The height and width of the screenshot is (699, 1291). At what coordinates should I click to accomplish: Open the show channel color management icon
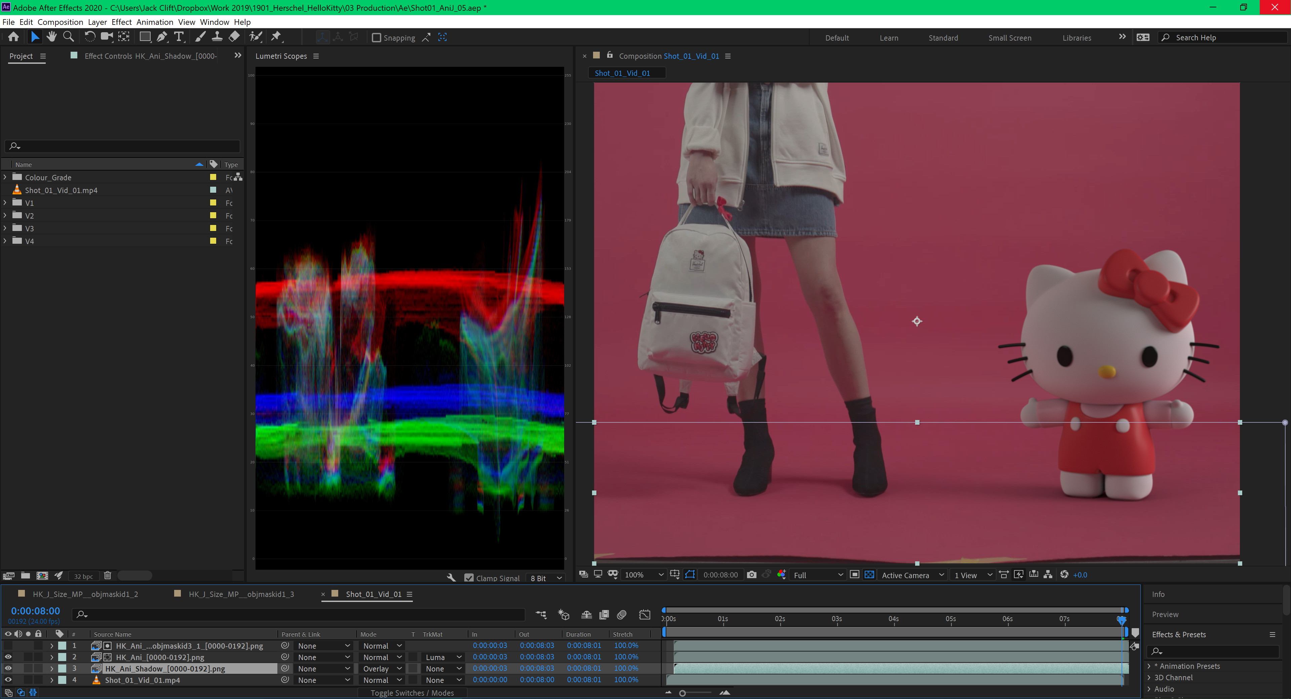click(781, 574)
